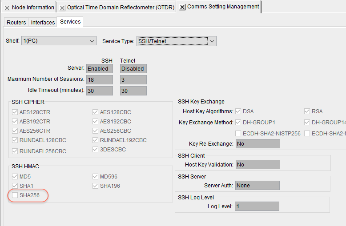
Task: Click the Telnet idle timeout field
Action: [x=133, y=91]
